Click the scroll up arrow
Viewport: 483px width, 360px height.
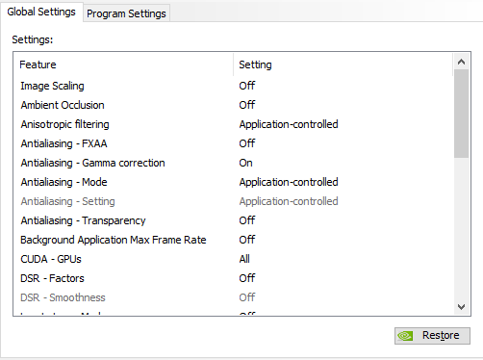pyautogui.click(x=461, y=62)
